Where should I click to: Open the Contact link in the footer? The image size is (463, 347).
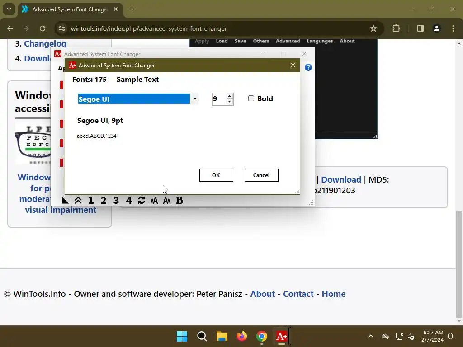(x=298, y=294)
